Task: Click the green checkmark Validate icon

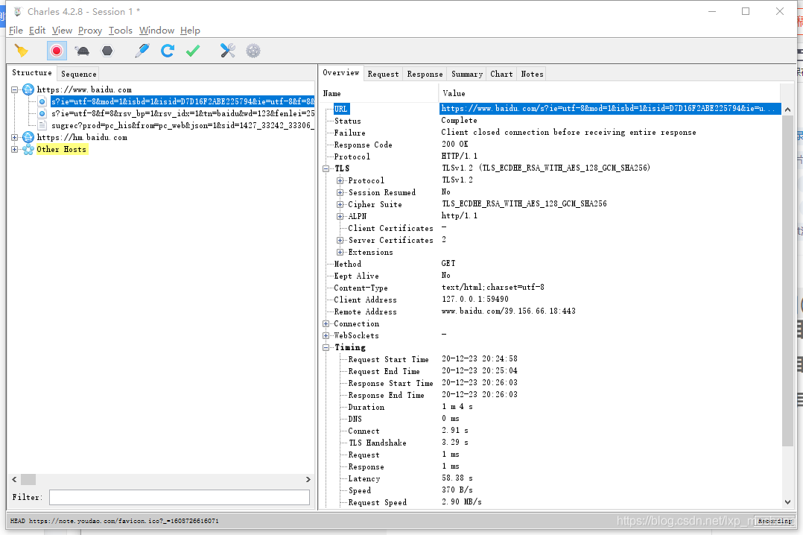Action: [192, 51]
